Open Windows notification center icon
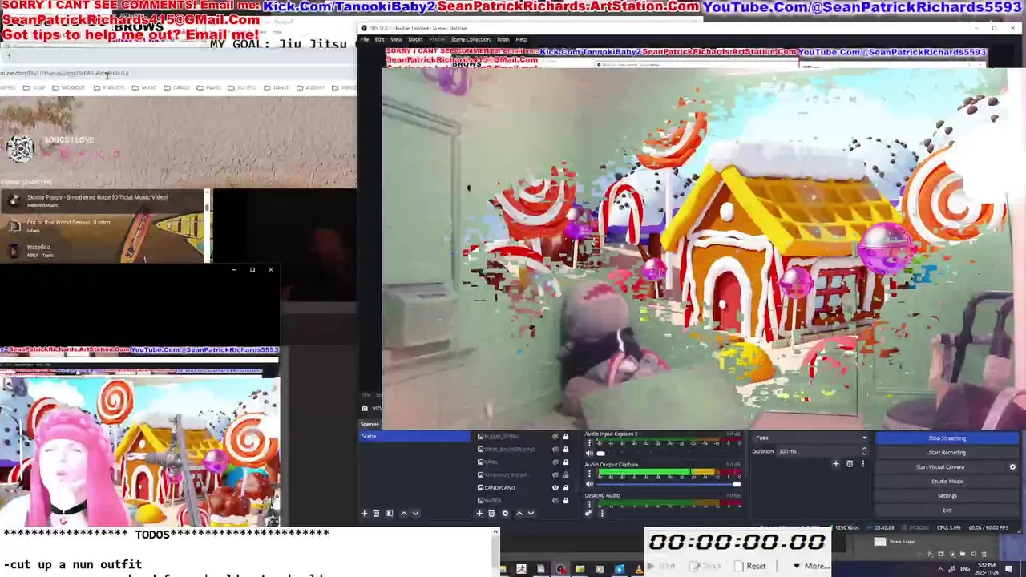 click(x=1008, y=568)
